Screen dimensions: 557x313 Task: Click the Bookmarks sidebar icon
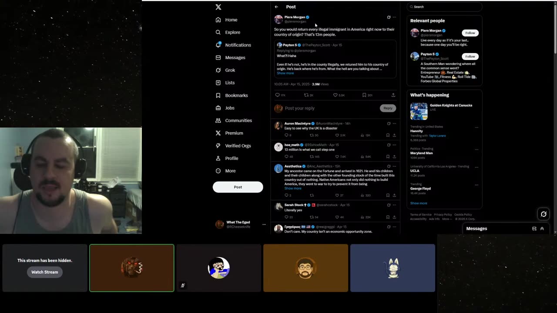coord(218,95)
